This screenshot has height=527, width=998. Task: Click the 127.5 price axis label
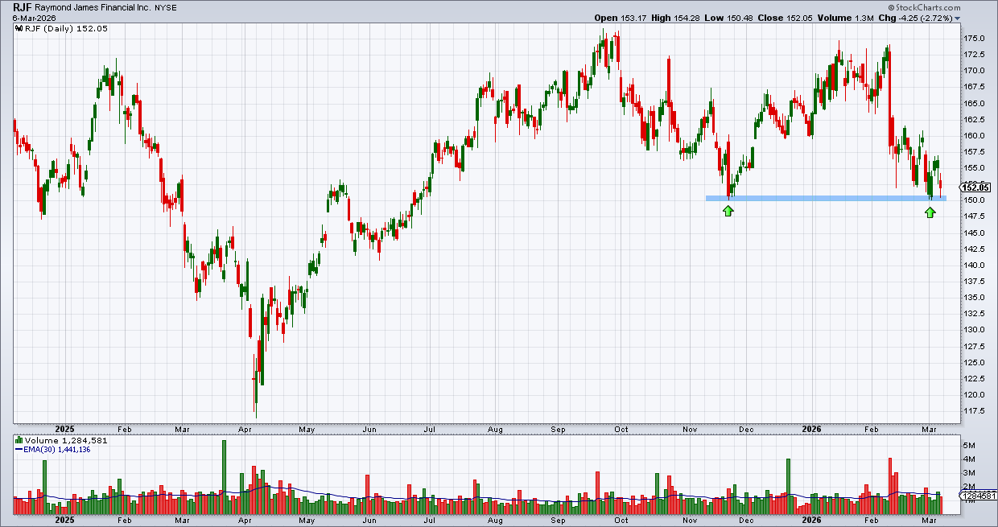coord(975,346)
